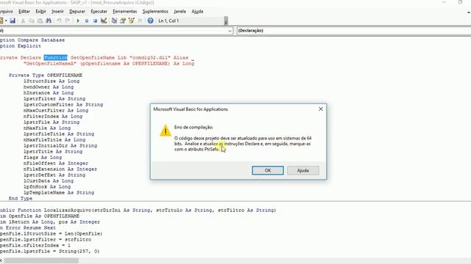Image resolution: width=471 pixels, height=264 pixels.
Task: Click 'LocalizarArquivo' in the function header
Action: (68, 210)
